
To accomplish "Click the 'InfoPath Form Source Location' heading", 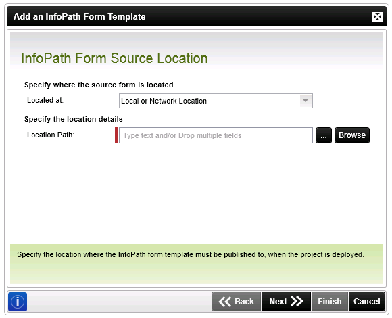I will click(114, 58).
